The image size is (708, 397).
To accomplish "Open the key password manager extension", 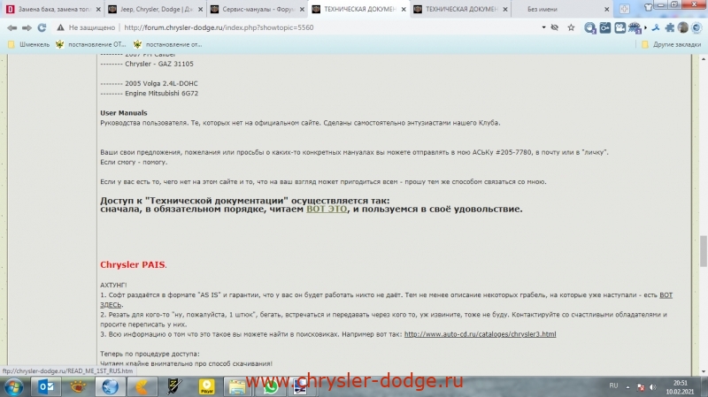I will 605,28.
